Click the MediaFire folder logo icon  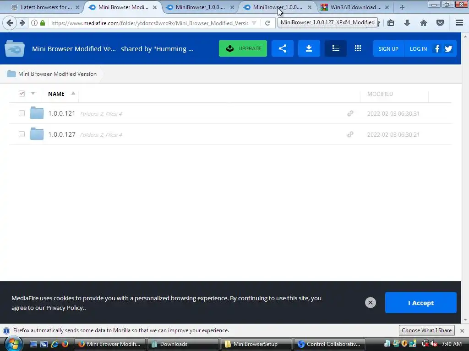click(14, 48)
